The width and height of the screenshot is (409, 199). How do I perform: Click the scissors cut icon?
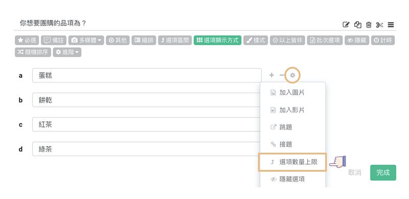[379, 24]
